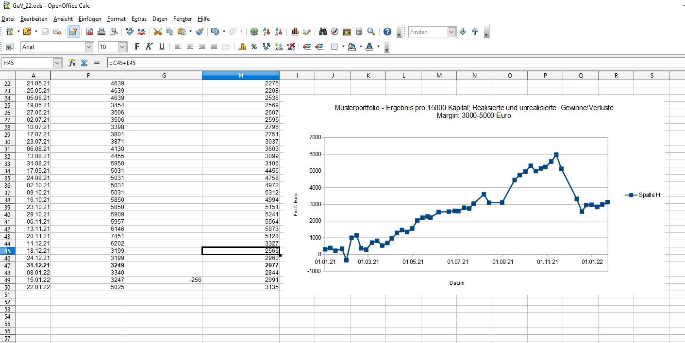Click the Sum sigma icon

point(84,63)
